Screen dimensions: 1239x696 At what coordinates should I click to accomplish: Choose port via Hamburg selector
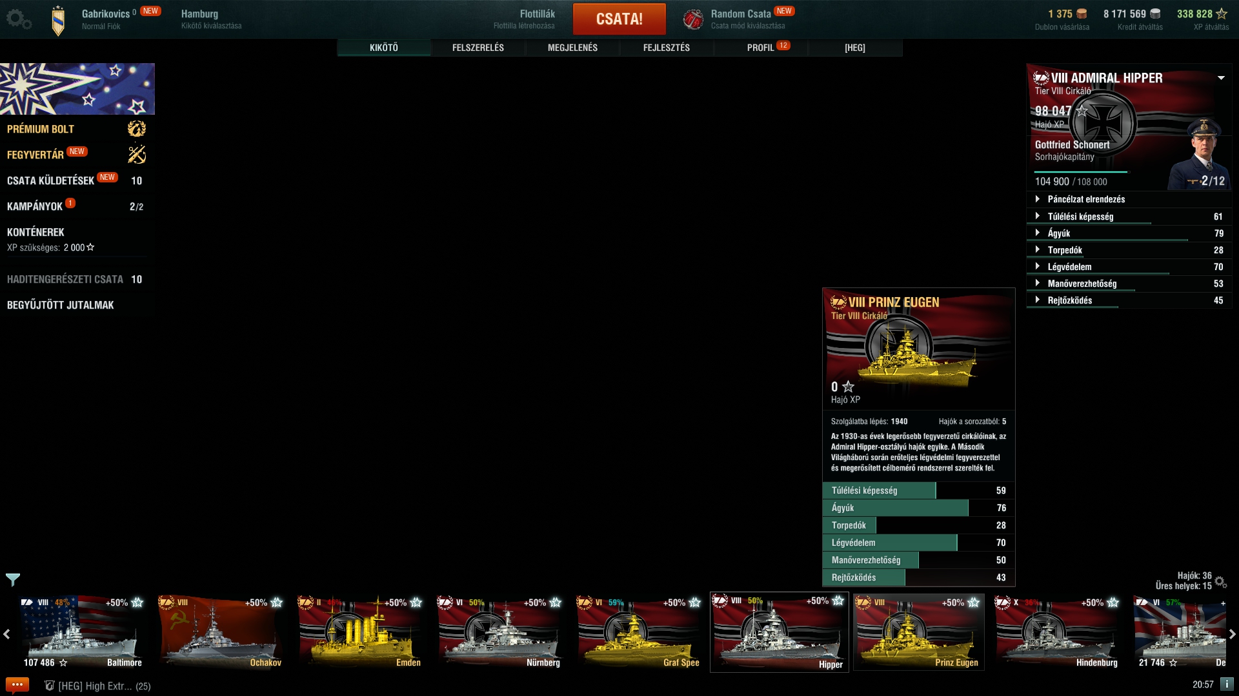click(x=211, y=19)
